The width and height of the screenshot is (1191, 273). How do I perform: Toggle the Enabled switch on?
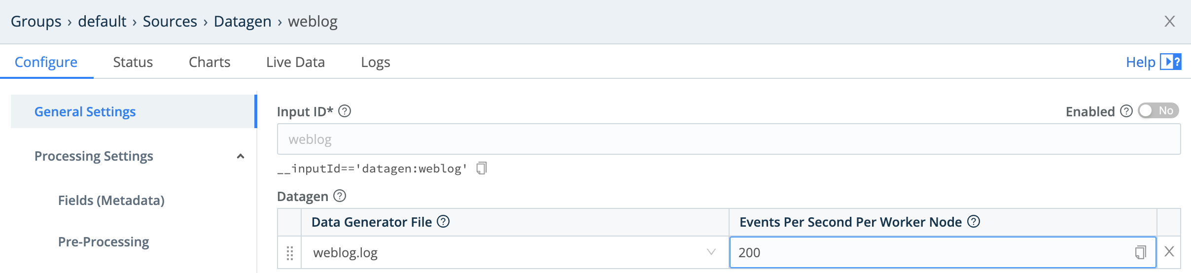pyautogui.click(x=1158, y=111)
